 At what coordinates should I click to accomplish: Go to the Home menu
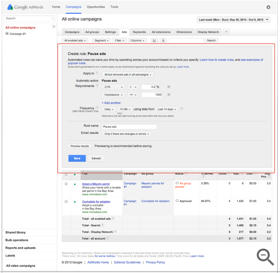tap(56, 7)
